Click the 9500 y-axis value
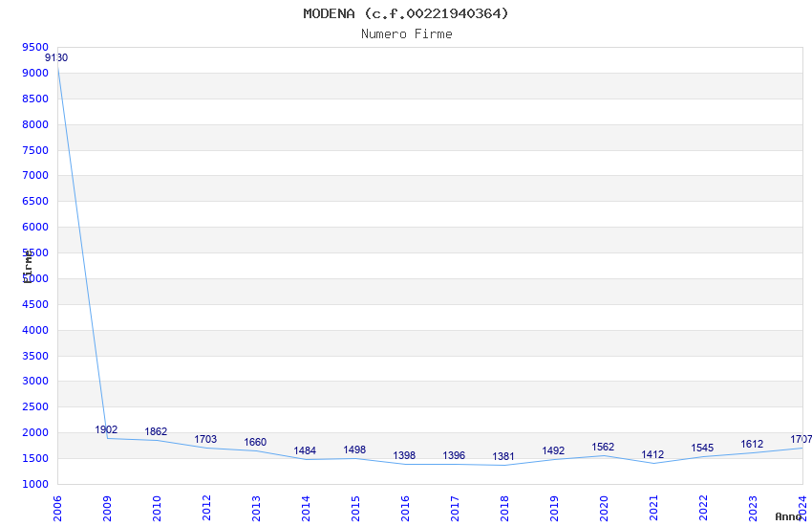The width and height of the screenshot is (812, 526). coord(35,47)
